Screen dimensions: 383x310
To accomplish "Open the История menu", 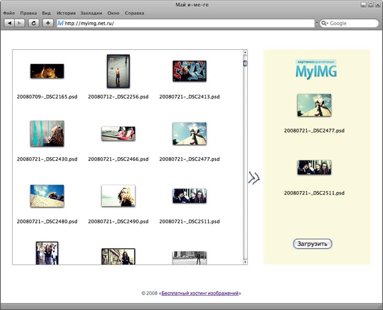I will click(66, 13).
